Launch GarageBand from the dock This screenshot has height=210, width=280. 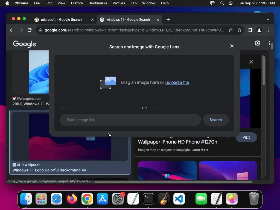[164, 199]
